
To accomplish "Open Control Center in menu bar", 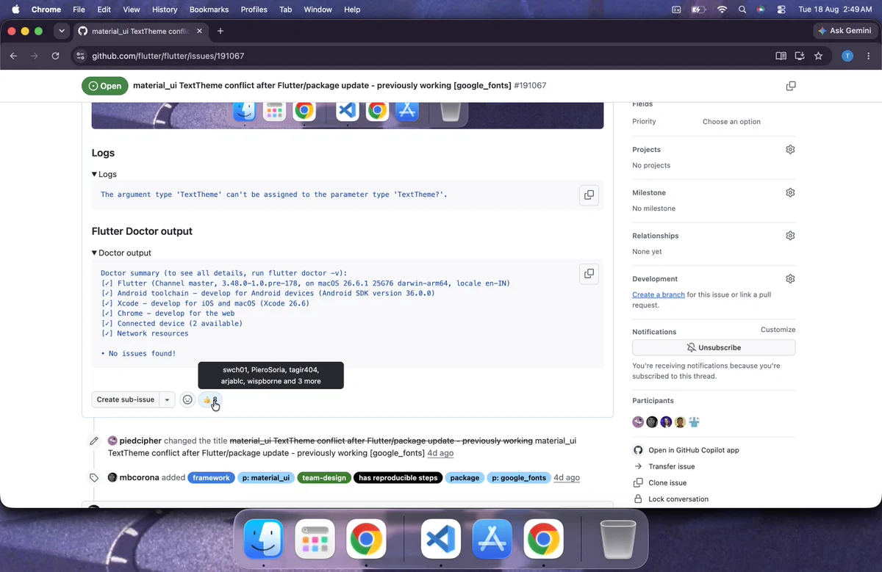I will point(781,10).
